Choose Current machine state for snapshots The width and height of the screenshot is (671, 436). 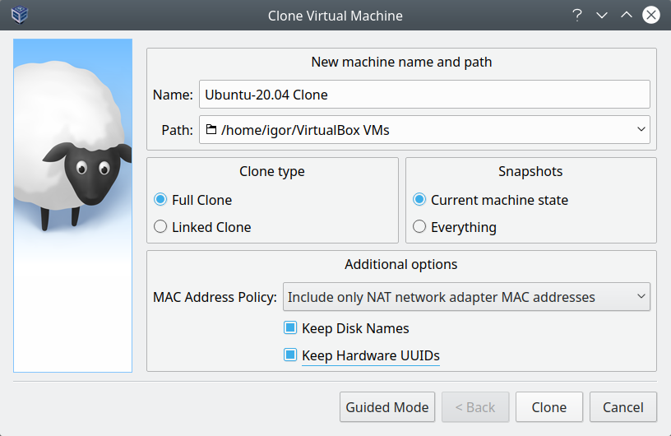pos(419,200)
